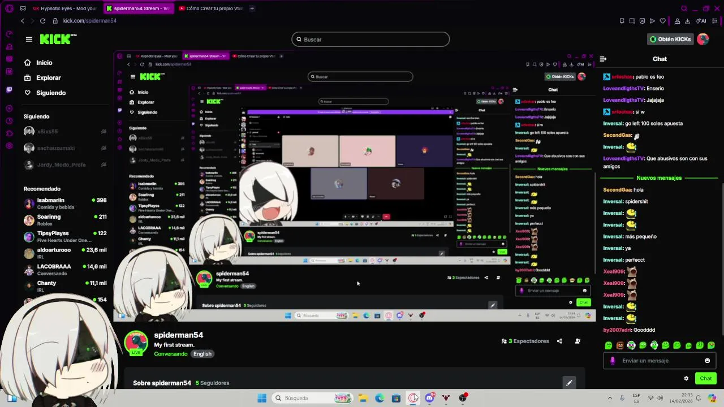Screen dimensions: 724x407
Task: Go back in browser history
Action: pos(23,21)
